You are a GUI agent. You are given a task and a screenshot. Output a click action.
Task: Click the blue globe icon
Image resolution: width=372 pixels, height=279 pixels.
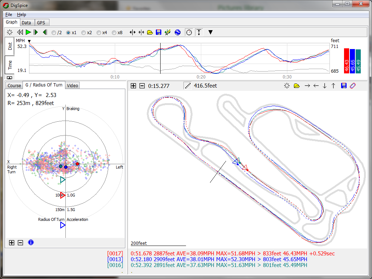coord(178,32)
